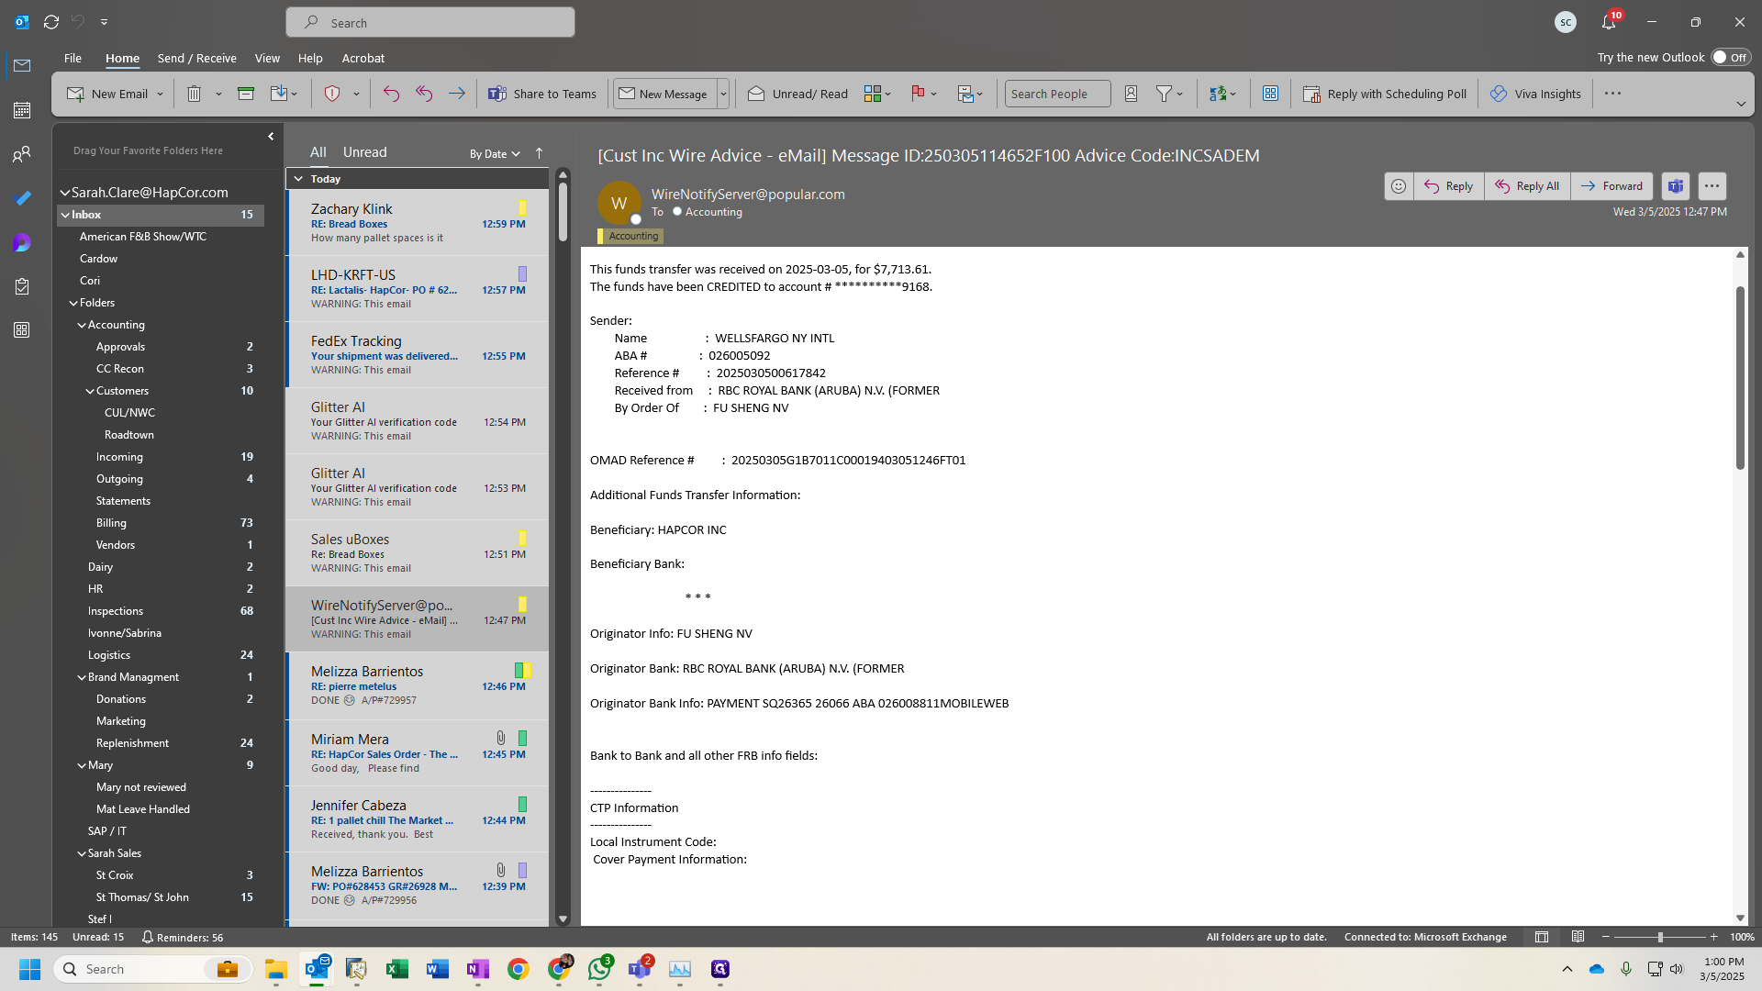
Task: Switch to the Unread filter tab
Action: click(364, 152)
